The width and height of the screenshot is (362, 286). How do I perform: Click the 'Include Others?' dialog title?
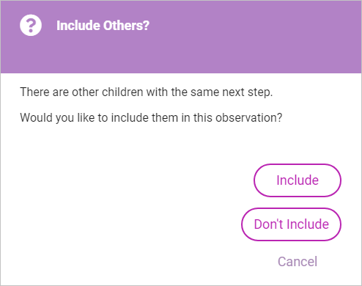pyautogui.click(x=103, y=26)
